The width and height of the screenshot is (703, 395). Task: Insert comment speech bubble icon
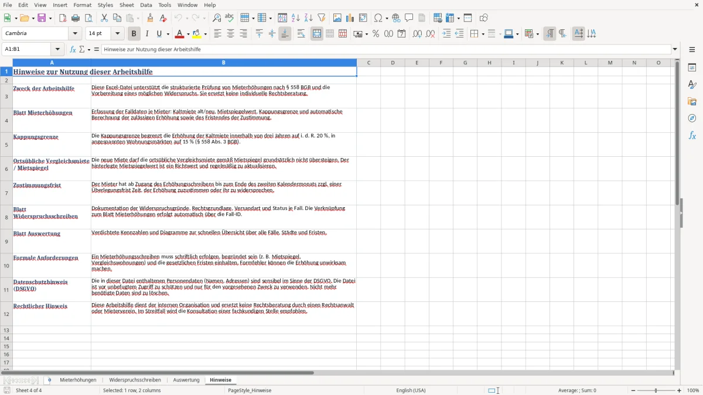click(x=409, y=18)
